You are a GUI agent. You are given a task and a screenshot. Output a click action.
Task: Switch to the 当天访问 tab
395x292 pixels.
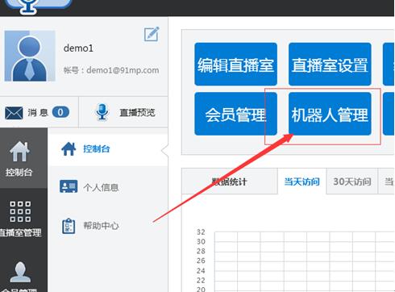point(302,181)
